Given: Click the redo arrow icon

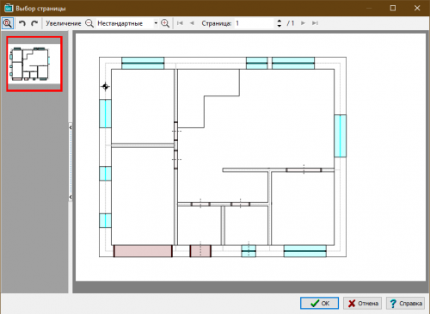Looking at the screenshot, I should pyautogui.click(x=34, y=23).
